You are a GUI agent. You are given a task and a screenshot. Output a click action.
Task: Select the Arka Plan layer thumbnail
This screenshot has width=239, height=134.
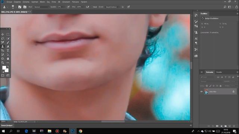206,92
